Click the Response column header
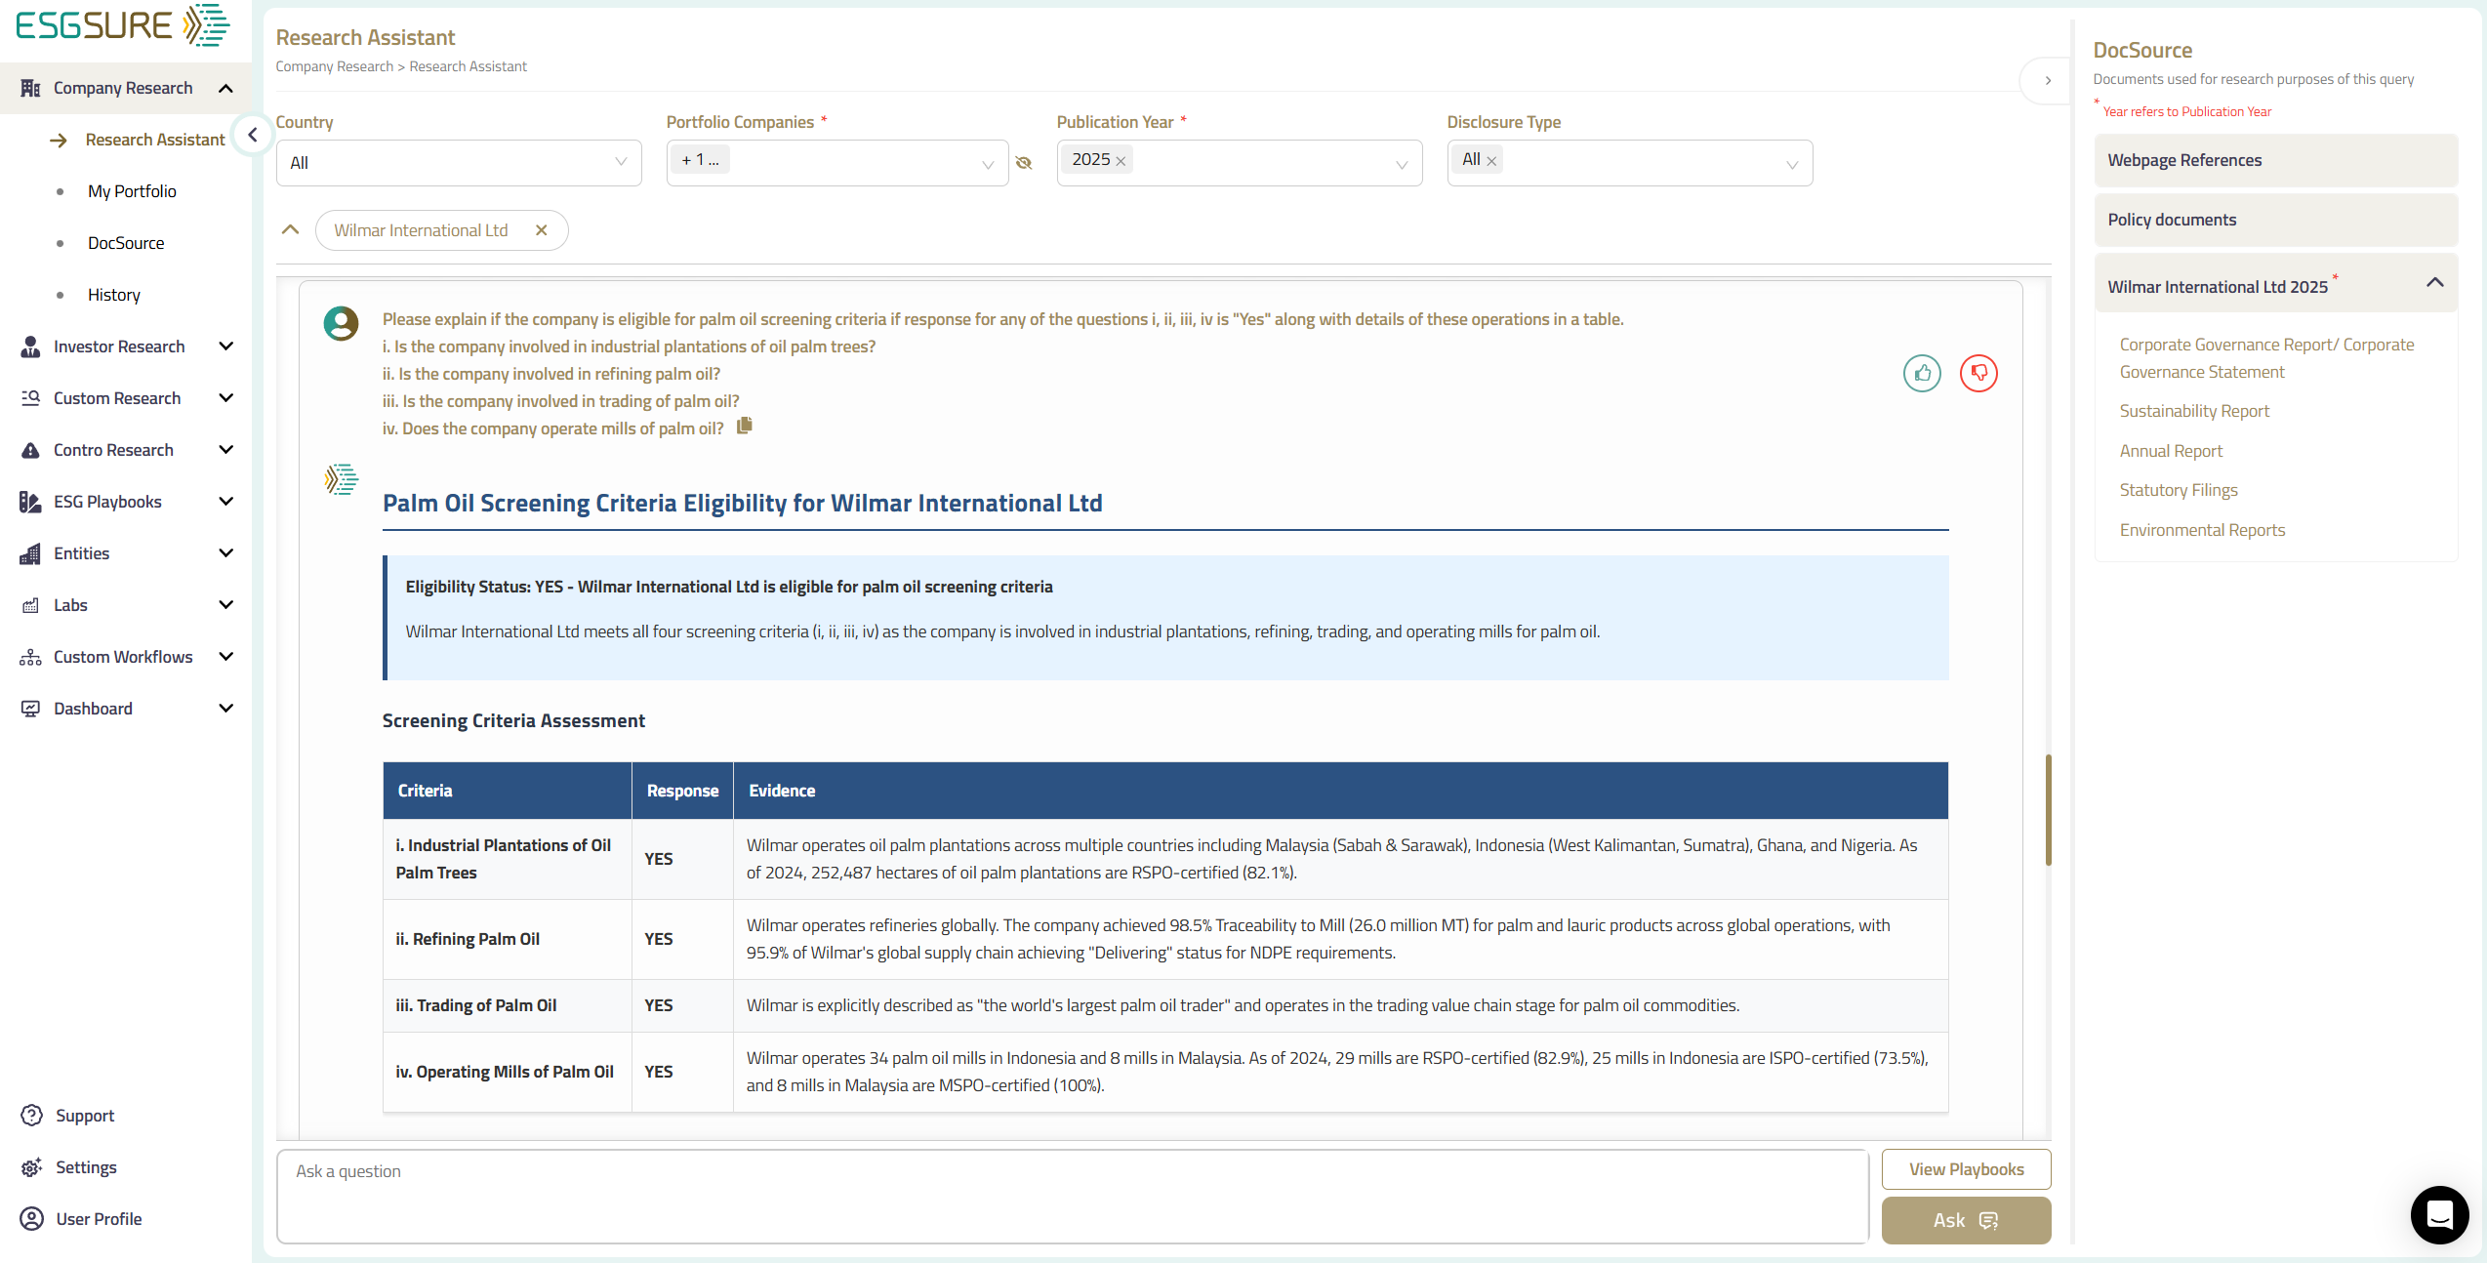Screen dimensions: 2487x1263 coord(682,791)
